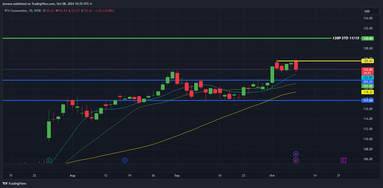Screen dimensions: 383x188
Task: Click the 26 date label on time axis
Action: 153,175
